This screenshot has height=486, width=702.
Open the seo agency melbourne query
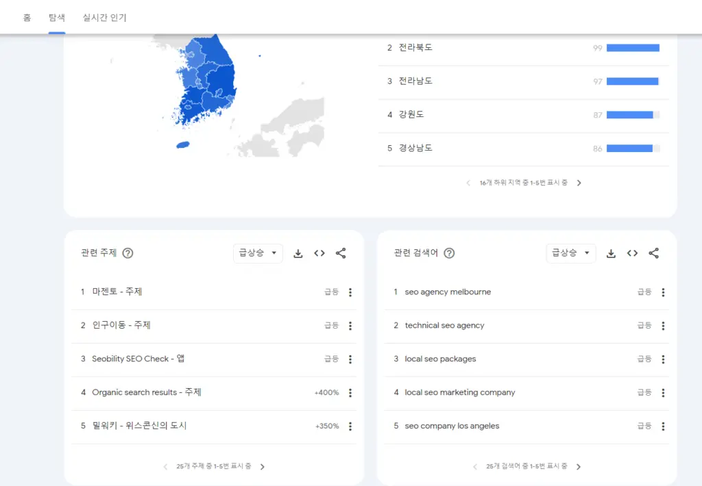448,292
